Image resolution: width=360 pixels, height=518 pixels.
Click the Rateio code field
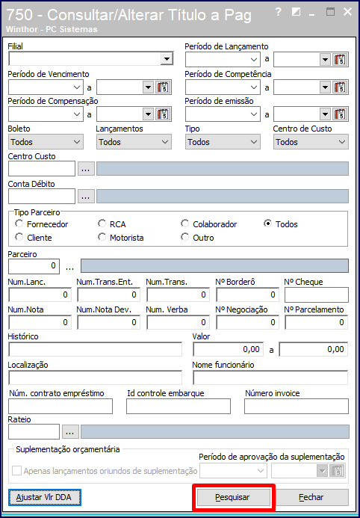pos(34,432)
